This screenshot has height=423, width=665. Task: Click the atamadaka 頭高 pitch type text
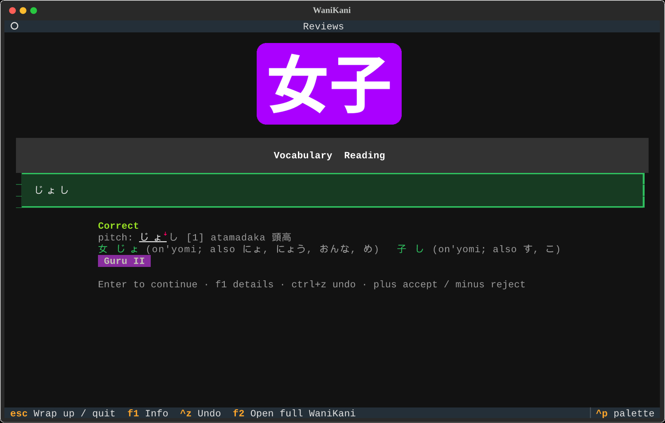click(x=251, y=238)
